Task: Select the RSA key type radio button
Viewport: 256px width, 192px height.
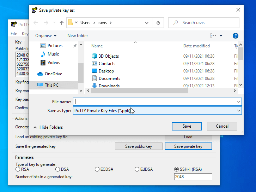Action: (18, 169)
